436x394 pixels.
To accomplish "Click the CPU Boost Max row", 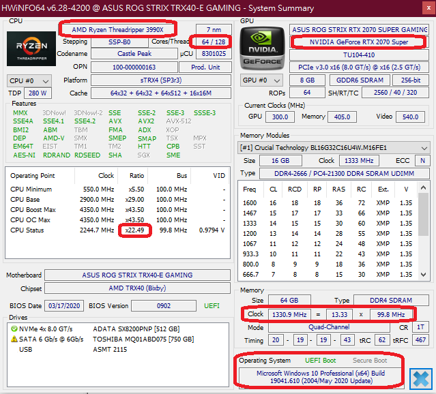I will click(x=117, y=210).
